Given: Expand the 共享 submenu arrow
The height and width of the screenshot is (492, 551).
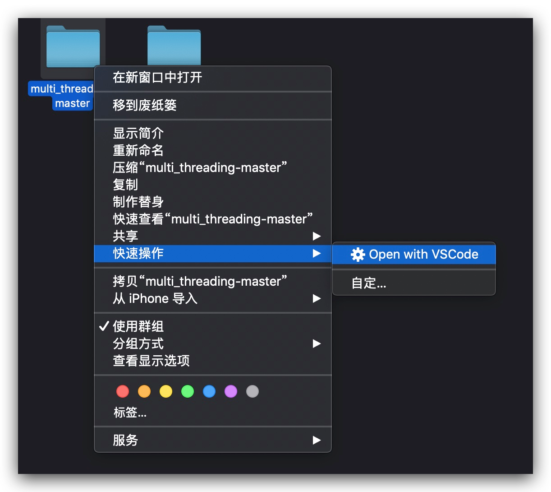Looking at the screenshot, I should (x=317, y=236).
